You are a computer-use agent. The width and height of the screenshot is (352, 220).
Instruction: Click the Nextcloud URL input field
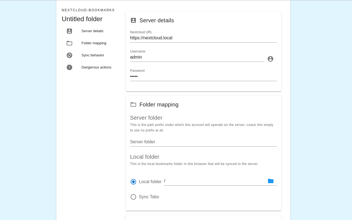[x=203, y=38]
